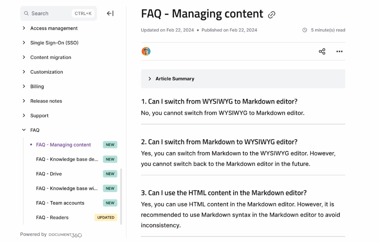Click the Search input field
This screenshot has width=379, height=242.
point(59,13)
